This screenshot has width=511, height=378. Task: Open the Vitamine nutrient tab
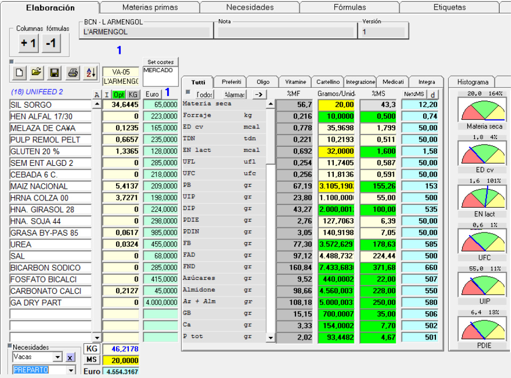pyautogui.click(x=295, y=82)
